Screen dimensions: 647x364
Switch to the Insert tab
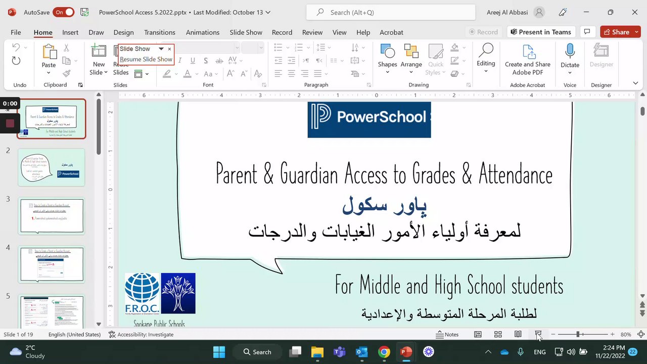(70, 32)
